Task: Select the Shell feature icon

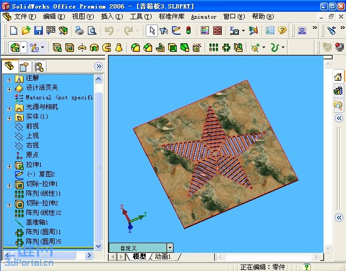Action: click(x=172, y=48)
